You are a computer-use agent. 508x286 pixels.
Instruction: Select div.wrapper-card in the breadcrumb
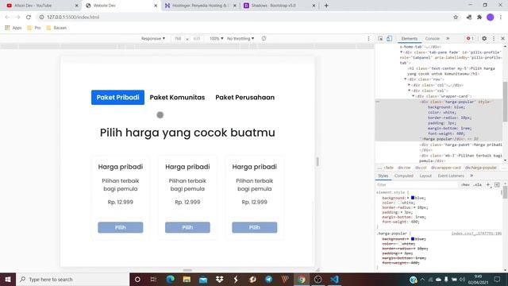coord(445,168)
